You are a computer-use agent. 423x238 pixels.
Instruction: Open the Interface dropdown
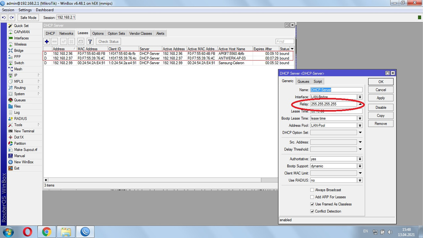pyautogui.click(x=360, y=97)
